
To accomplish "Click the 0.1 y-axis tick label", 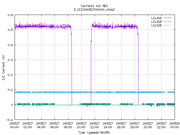I will 10,90.
